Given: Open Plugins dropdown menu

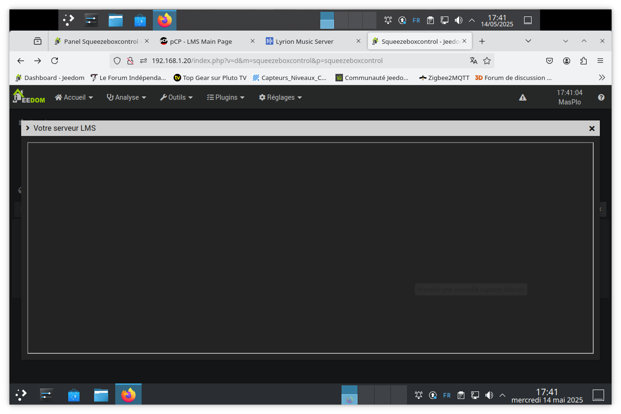Looking at the screenshot, I should [226, 97].
